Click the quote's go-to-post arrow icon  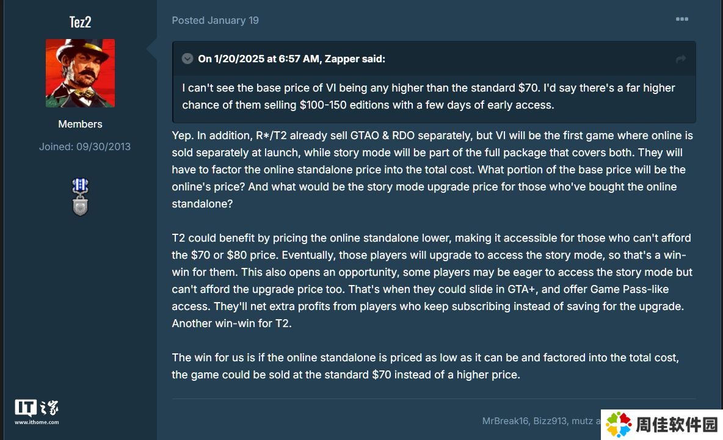tap(681, 59)
